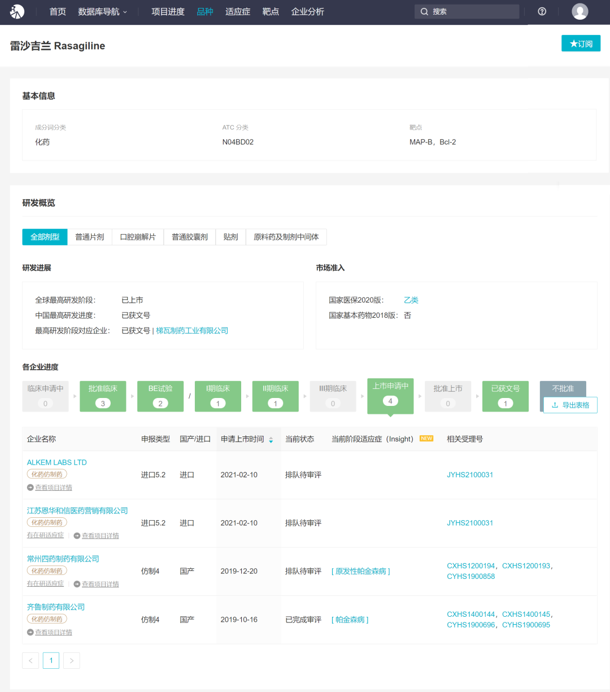View 查看项目详情 for 齐鲁制药有限公司
This screenshot has width=610, height=692.
[x=54, y=633]
